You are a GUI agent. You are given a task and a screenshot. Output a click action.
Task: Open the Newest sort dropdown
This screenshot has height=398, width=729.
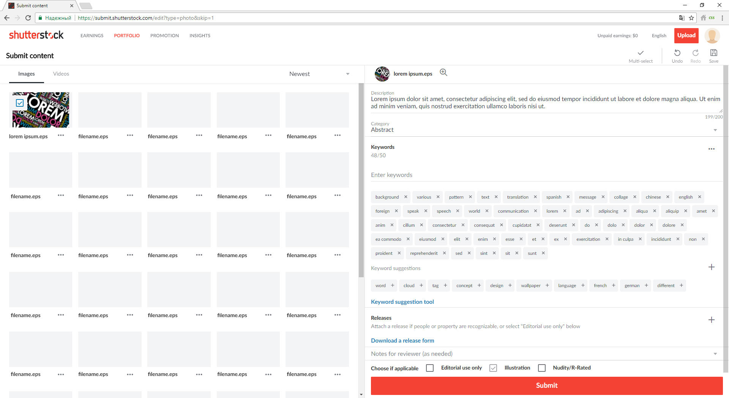click(x=319, y=74)
